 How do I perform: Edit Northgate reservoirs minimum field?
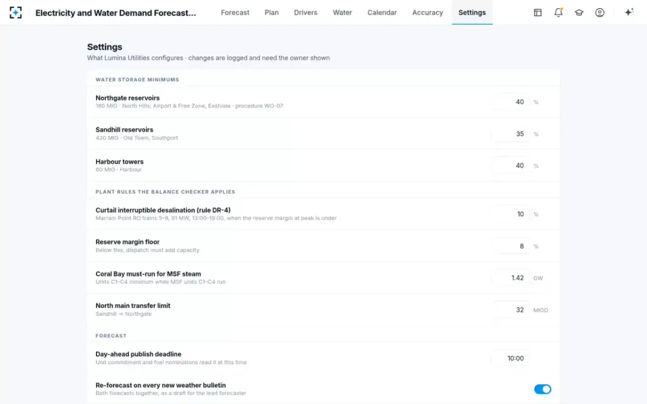[511, 102]
